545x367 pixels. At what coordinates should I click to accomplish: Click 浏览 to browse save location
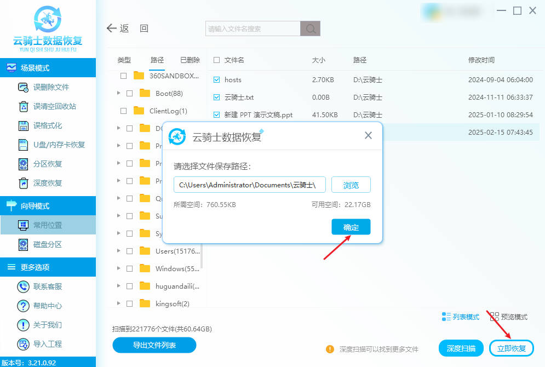click(x=351, y=185)
